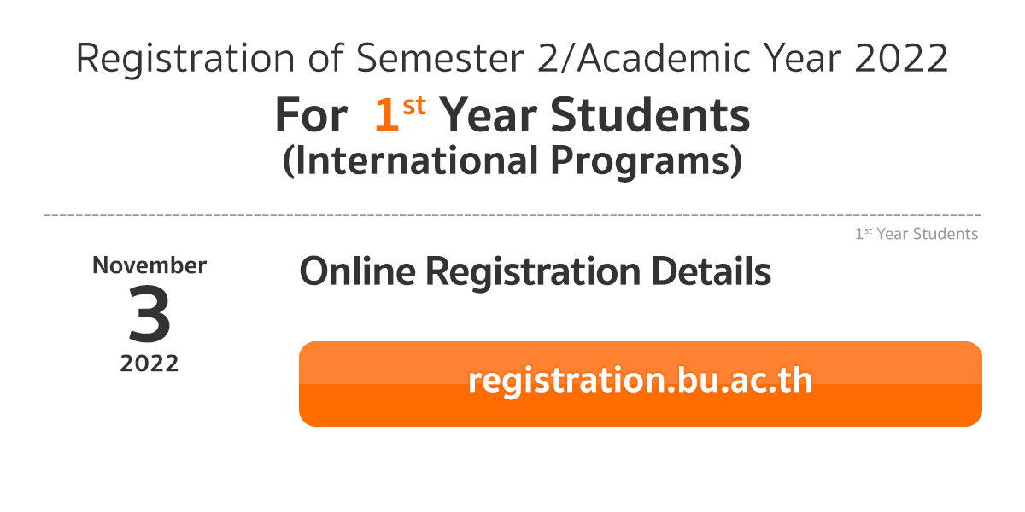Click the bold Year Students heading text

[595, 115]
